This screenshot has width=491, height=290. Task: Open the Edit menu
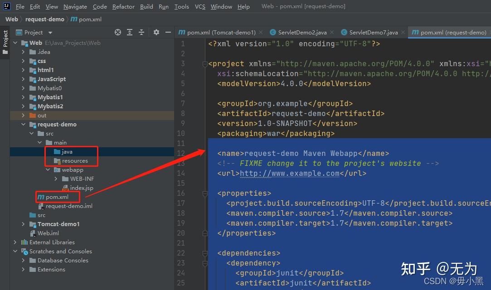(35, 6)
